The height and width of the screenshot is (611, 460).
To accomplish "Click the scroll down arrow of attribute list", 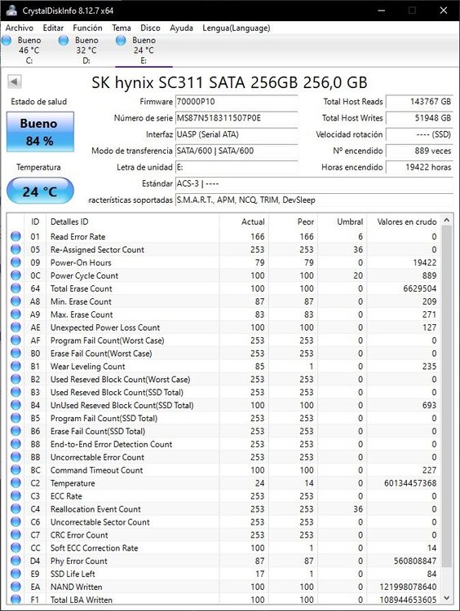I will [447, 598].
